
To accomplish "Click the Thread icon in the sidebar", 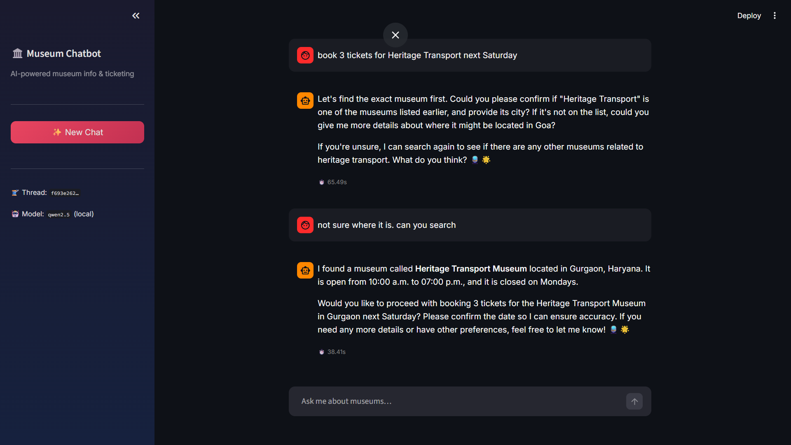I will 15,192.
